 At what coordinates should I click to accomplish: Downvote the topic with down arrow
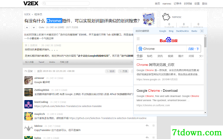[x=34, y=27]
